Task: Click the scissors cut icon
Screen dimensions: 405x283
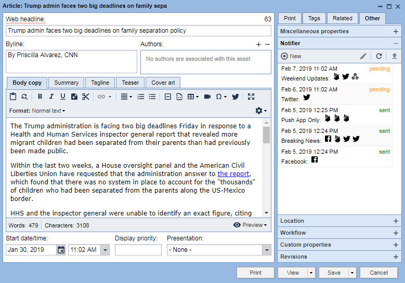Action: [85, 97]
